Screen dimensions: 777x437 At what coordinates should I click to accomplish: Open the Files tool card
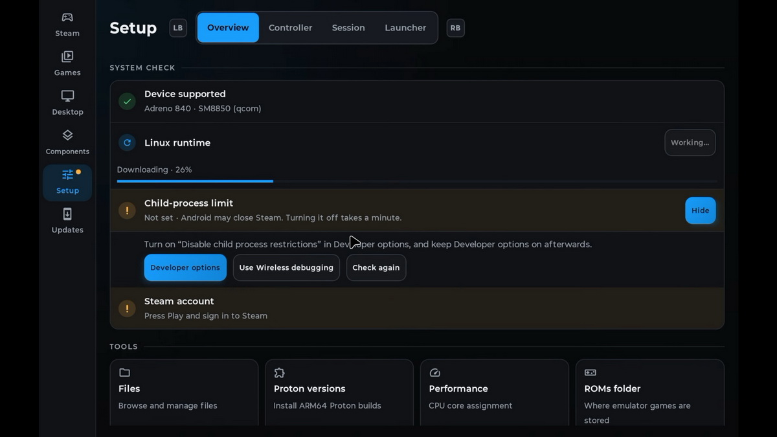coord(184,392)
